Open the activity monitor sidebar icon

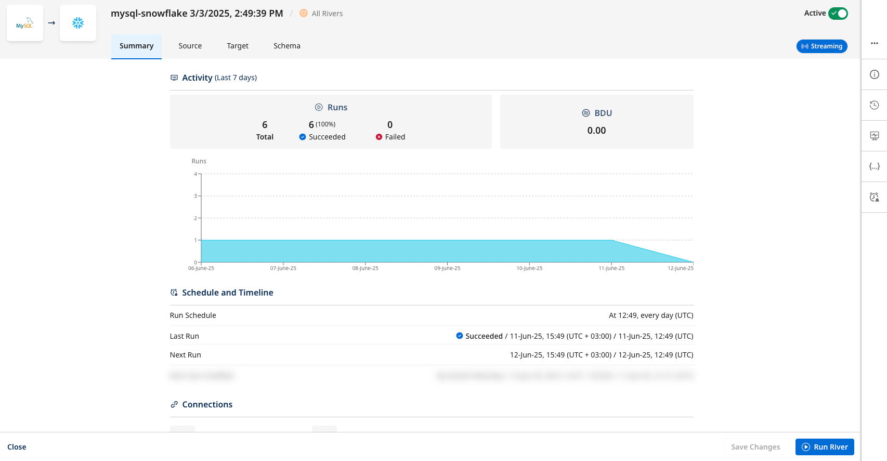[x=875, y=136]
